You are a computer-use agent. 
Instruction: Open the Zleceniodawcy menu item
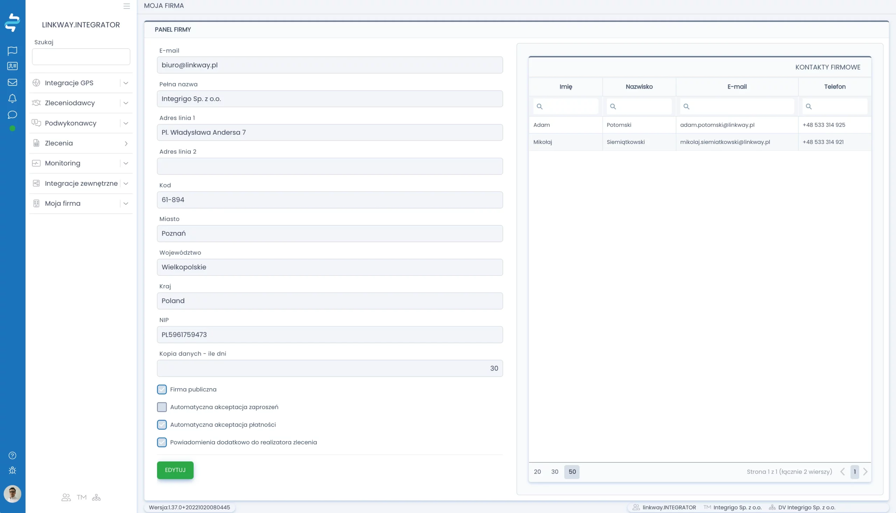click(x=81, y=103)
